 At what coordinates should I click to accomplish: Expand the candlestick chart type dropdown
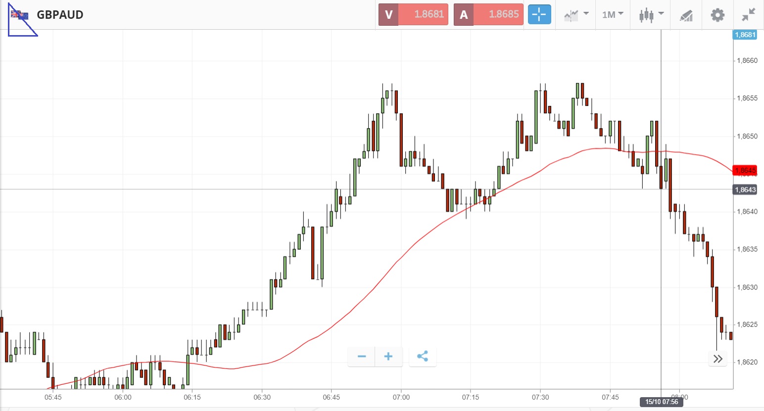(x=651, y=15)
